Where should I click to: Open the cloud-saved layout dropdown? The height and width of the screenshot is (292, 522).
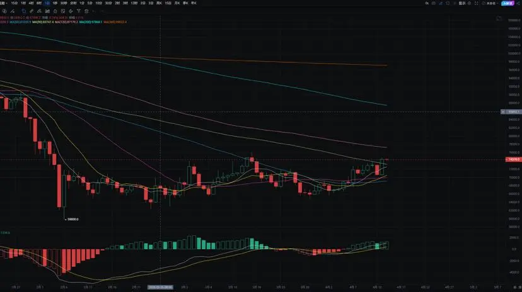click(490, 3)
